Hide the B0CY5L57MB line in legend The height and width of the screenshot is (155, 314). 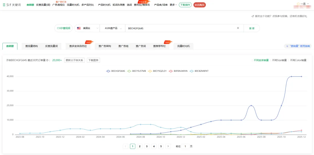(137, 71)
